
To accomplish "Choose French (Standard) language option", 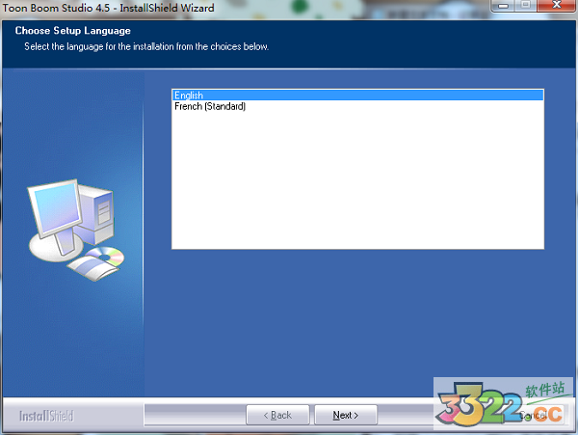I will point(357,106).
